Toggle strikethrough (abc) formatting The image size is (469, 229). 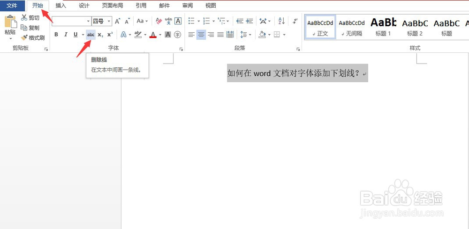click(91, 35)
